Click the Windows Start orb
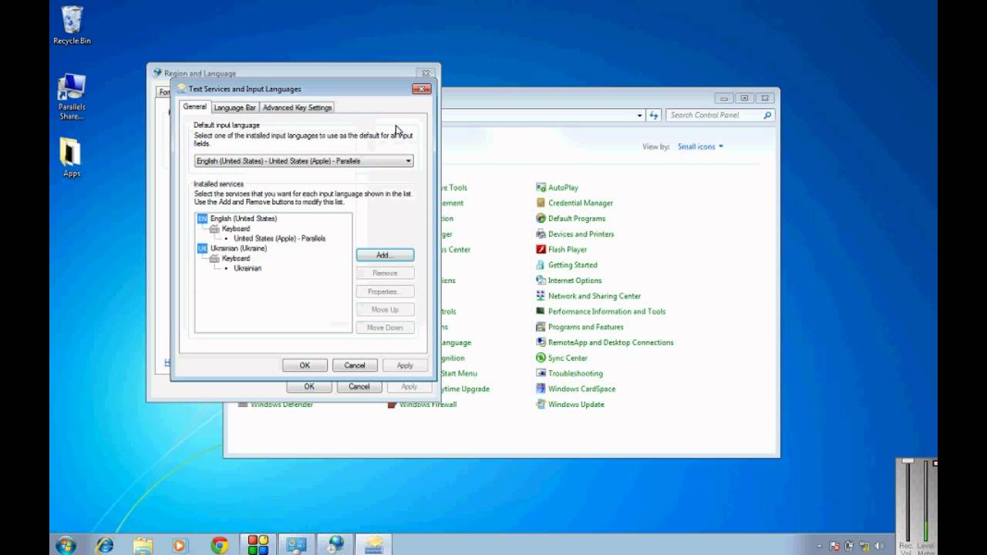Screen dimensions: 987x555 (x=66, y=545)
